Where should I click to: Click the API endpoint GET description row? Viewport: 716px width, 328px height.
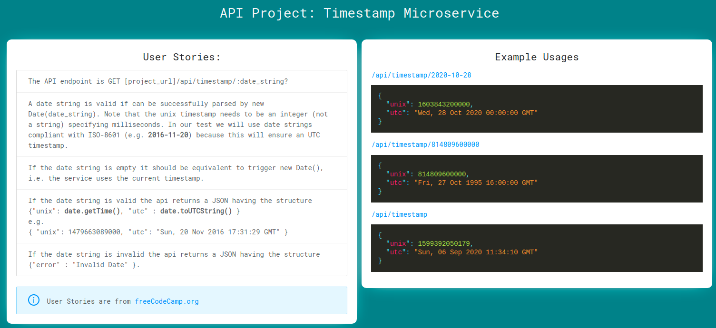click(182, 81)
